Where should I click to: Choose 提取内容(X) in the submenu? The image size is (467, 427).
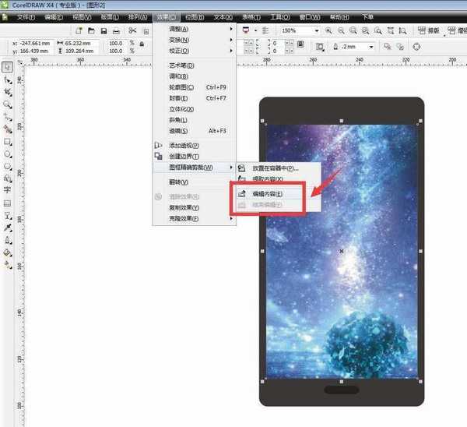pos(279,178)
